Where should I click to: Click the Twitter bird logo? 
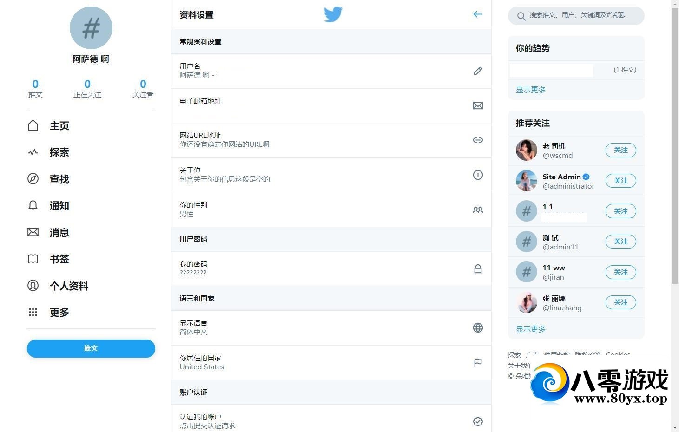tap(333, 14)
